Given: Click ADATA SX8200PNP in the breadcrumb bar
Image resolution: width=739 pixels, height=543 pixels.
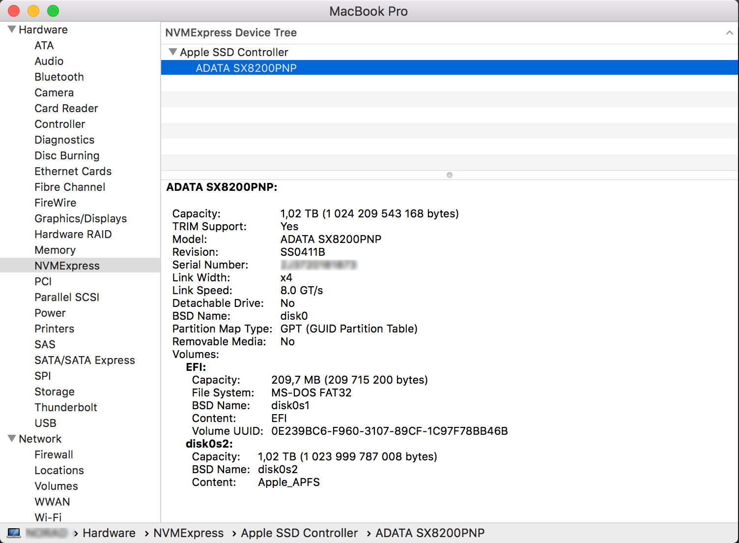Looking at the screenshot, I should pos(429,533).
